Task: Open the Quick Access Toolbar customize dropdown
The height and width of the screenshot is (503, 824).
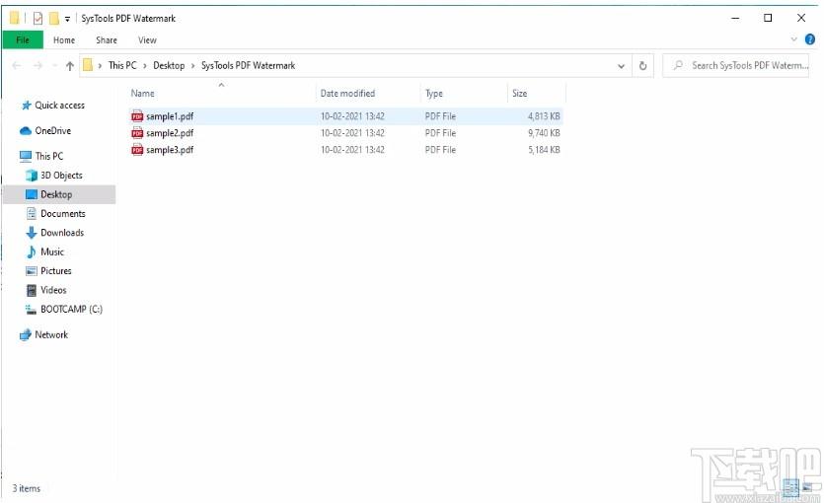Action: pos(67,19)
